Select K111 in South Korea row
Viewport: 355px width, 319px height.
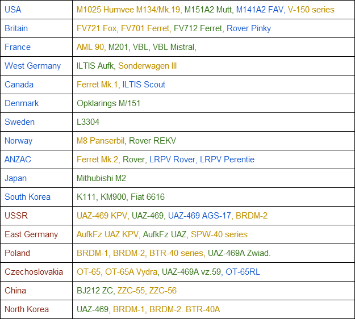[x=86, y=197]
